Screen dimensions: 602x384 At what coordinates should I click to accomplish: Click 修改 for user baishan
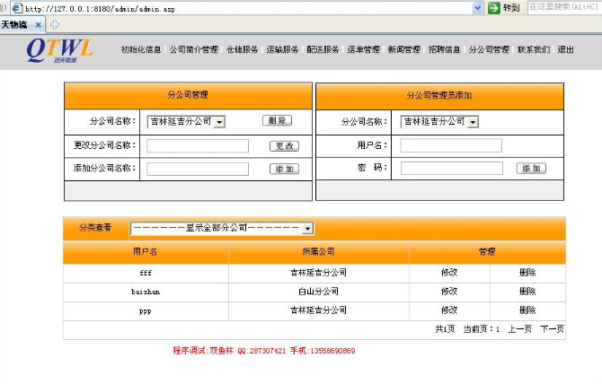point(449,292)
